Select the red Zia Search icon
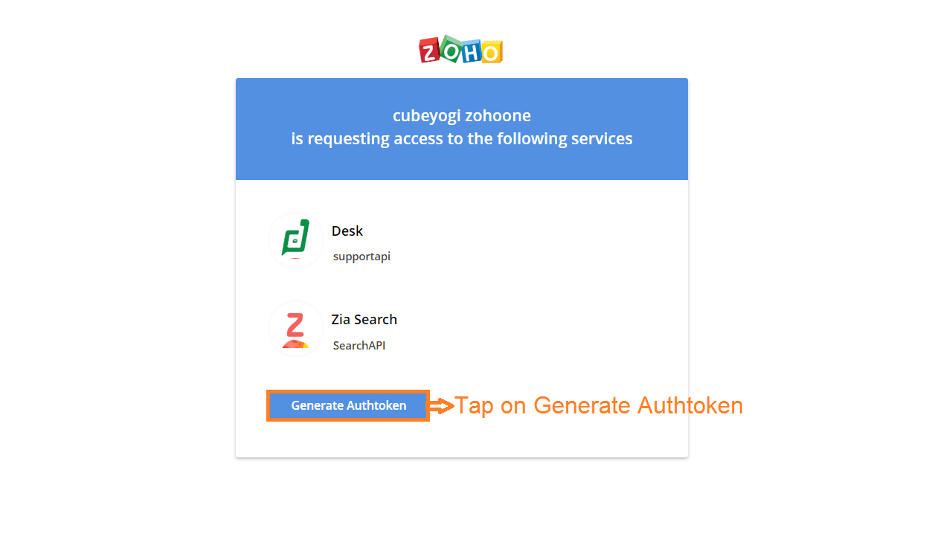929x557 pixels. pos(296,329)
